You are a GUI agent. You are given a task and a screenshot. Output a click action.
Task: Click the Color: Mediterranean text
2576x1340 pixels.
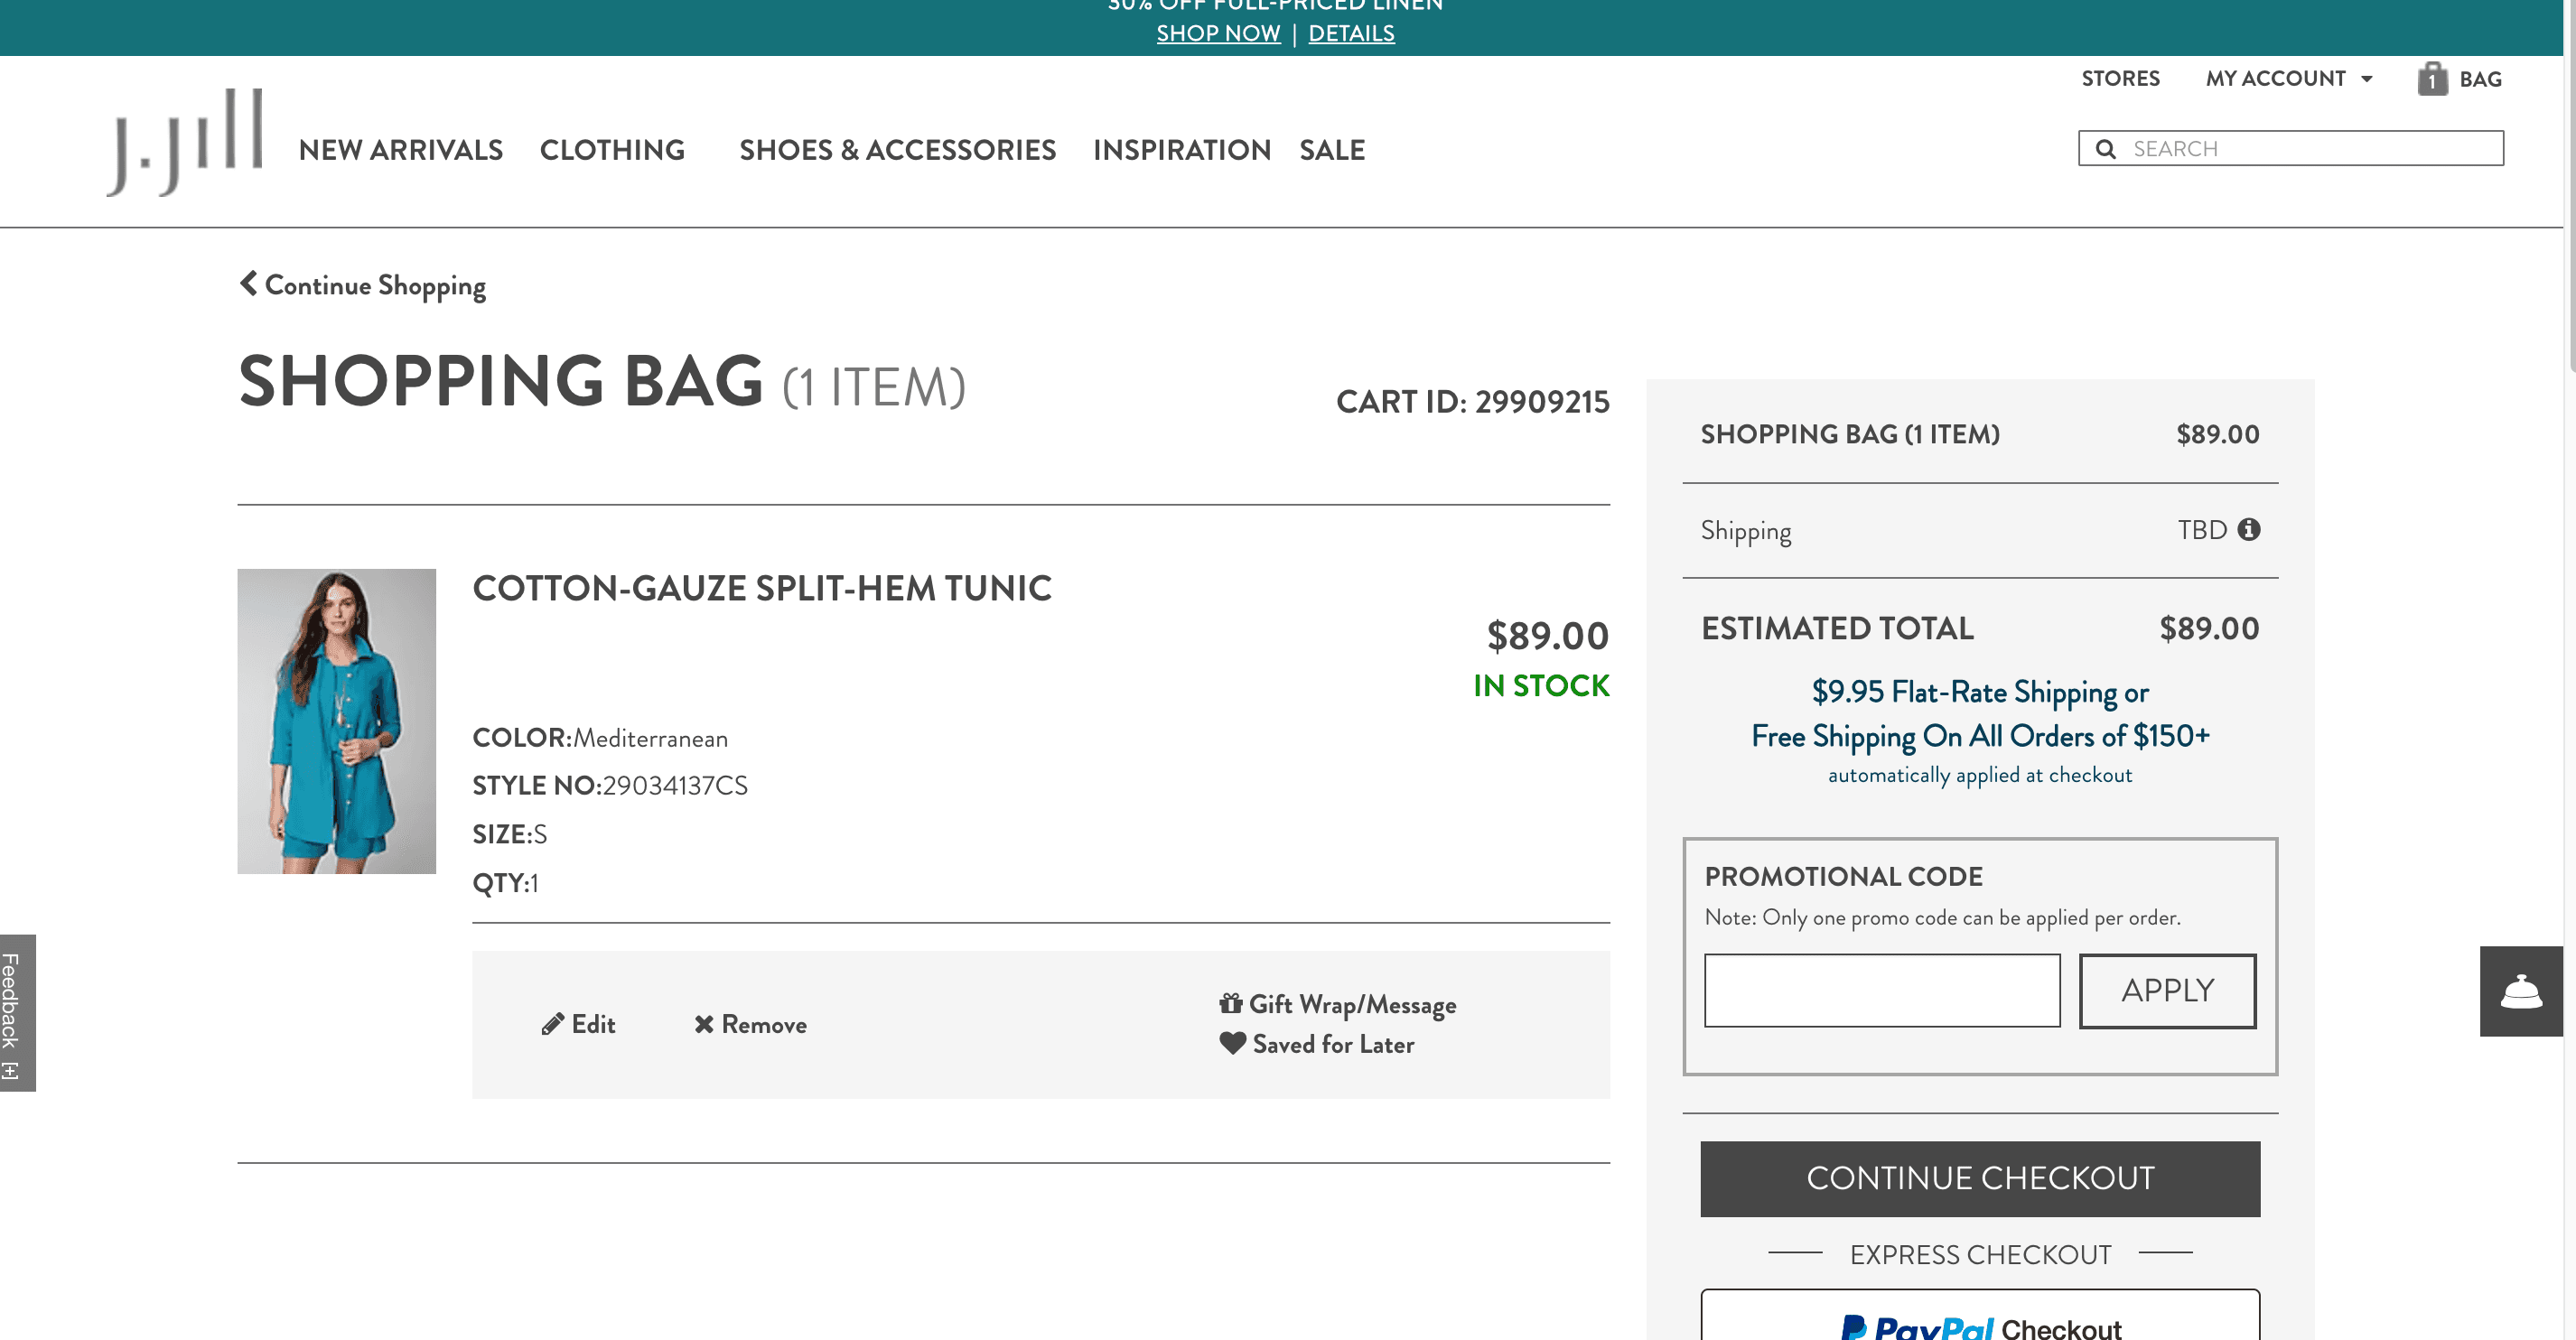coord(599,738)
